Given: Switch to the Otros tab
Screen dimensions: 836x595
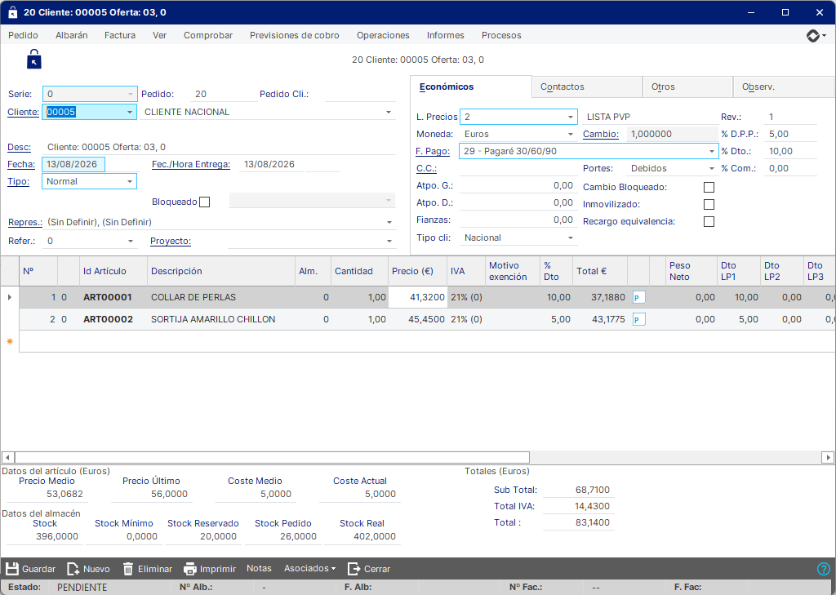Looking at the screenshot, I should click(687, 87).
